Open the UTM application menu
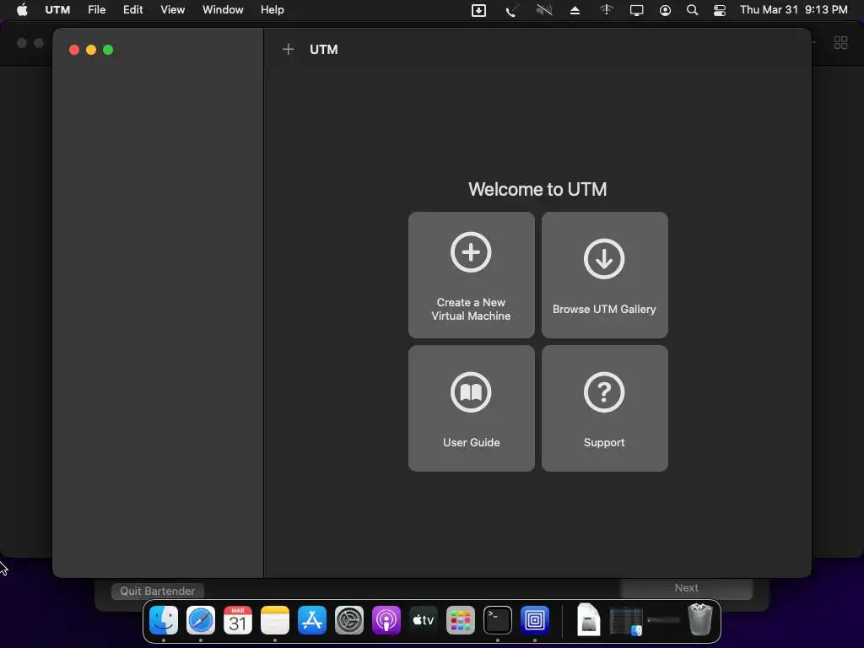The height and width of the screenshot is (648, 864). (57, 10)
